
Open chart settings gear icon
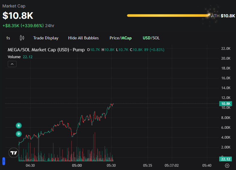click(227, 166)
